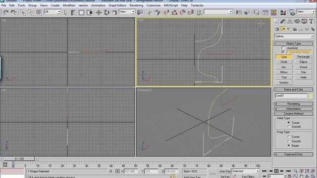317x178 pixels.
Task: Select Drag Type Smooth radio
Action: (289, 141)
